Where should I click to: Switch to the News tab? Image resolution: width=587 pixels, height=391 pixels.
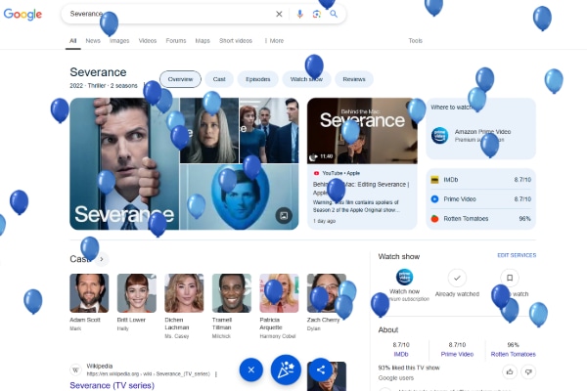click(93, 41)
